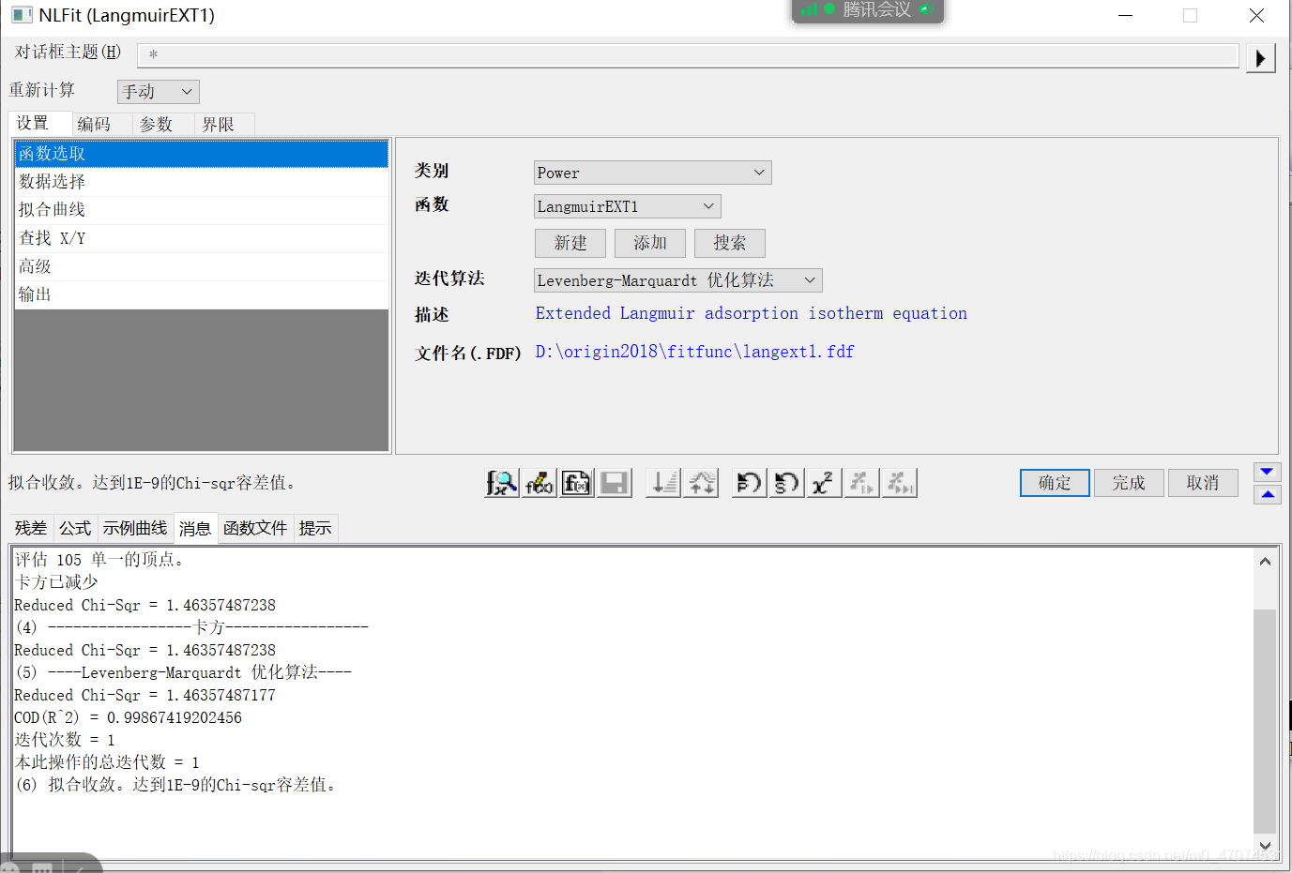Expand the Levenberg-Marquardt iteration algorithm dropdown
The image size is (1292, 873).
click(677, 280)
